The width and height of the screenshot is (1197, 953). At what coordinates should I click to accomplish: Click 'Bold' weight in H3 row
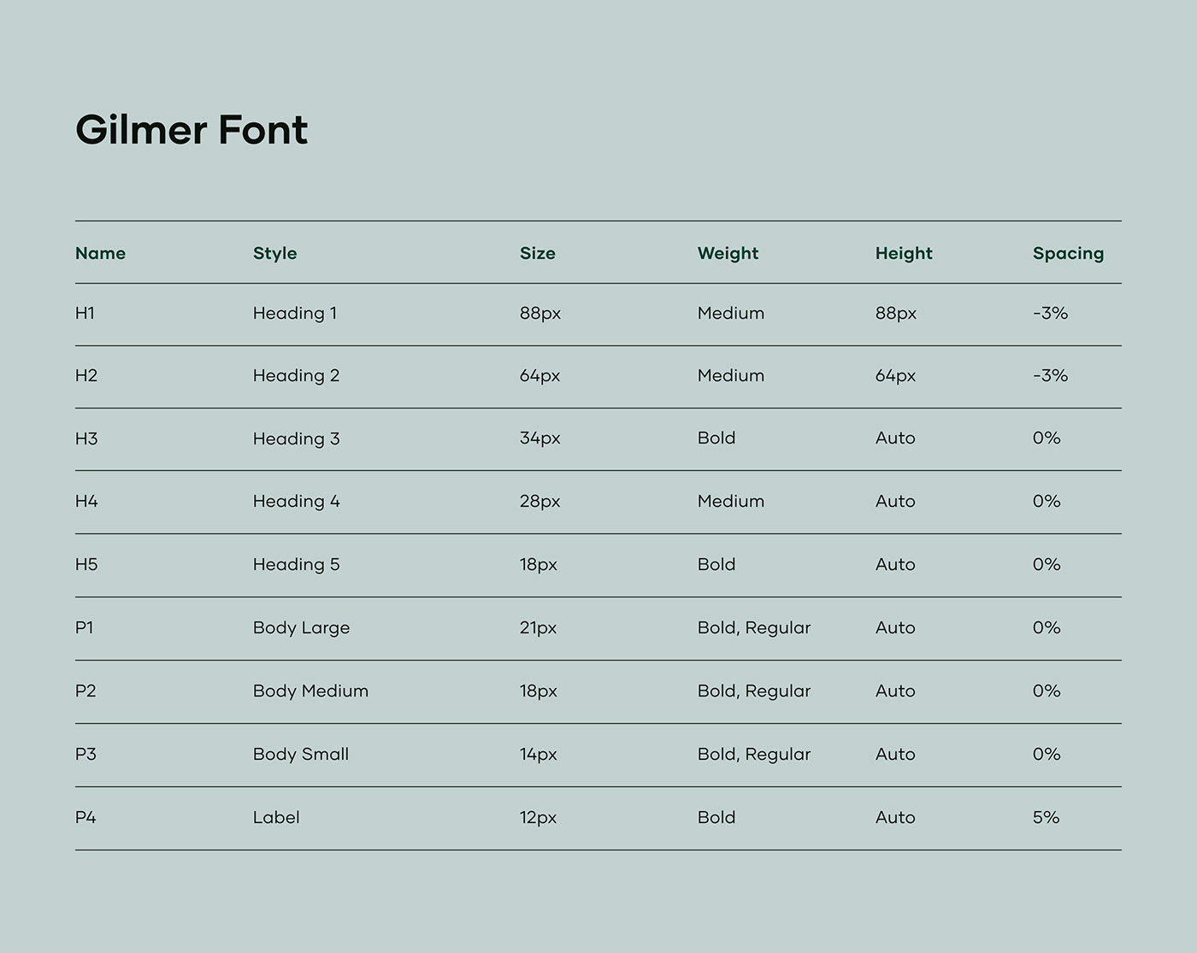click(716, 438)
